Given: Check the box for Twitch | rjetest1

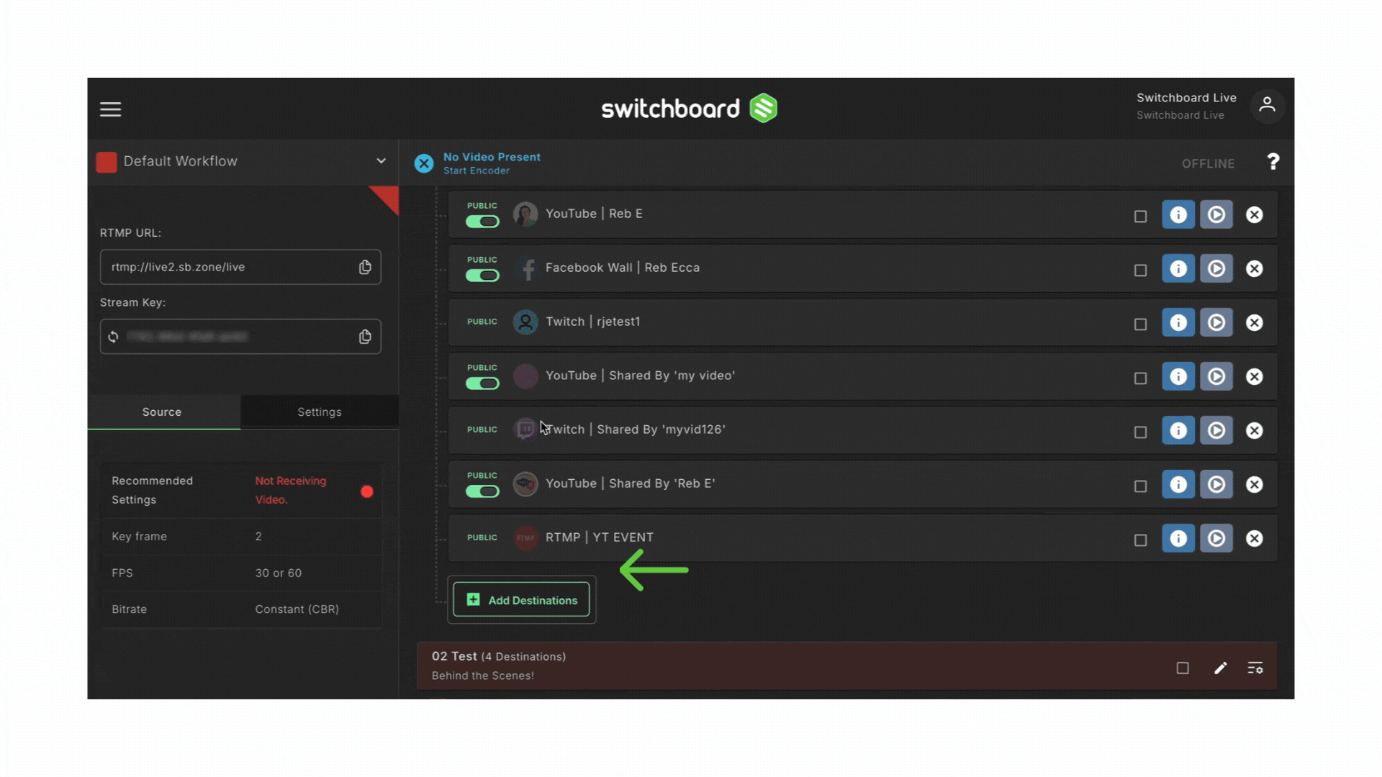Looking at the screenshot, I should coord(1141,324).
